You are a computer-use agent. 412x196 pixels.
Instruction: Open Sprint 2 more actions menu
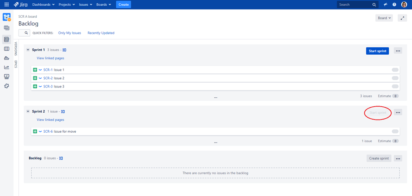[398, 113]
